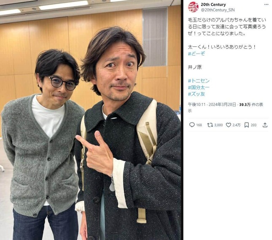Image resolution: width=272 pixels, height=240 pixels.
Task: Click the 2.4万 likes count
Action: pos(237,125)
